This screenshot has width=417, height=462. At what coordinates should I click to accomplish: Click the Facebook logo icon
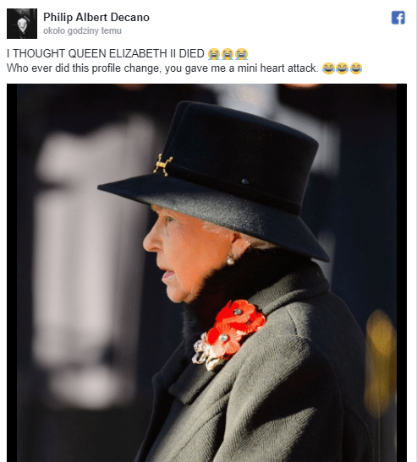398,18
